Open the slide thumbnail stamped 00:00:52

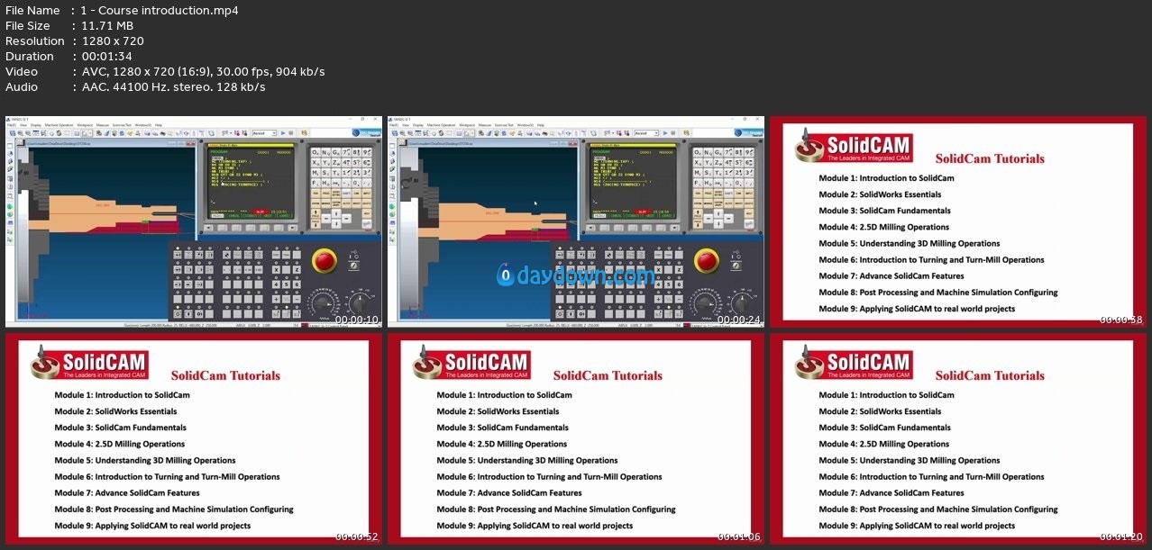[192, 438]
